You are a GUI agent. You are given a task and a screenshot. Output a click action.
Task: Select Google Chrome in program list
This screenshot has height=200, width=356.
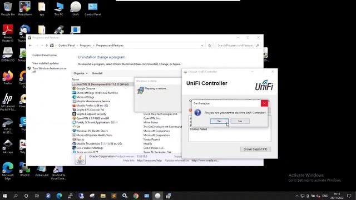(x=86, y=88)
